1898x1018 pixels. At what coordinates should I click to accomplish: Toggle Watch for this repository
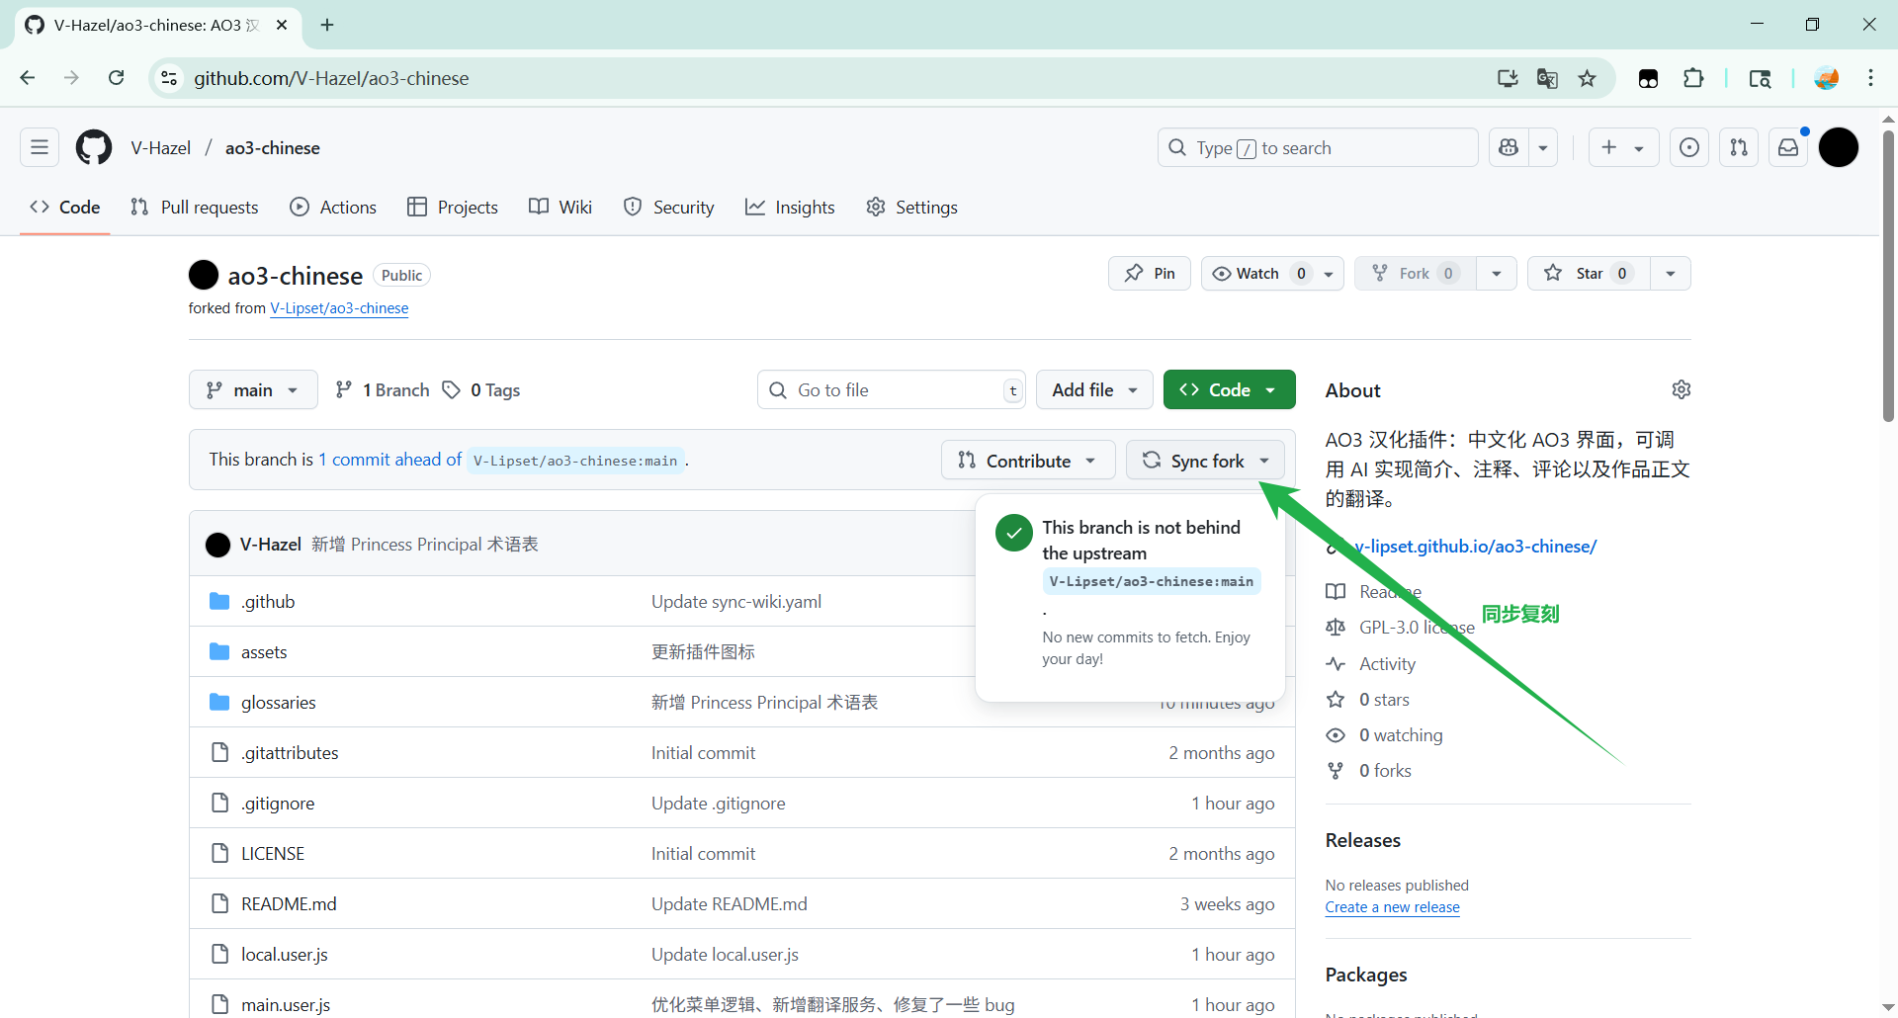click(x=1247, y=274)
